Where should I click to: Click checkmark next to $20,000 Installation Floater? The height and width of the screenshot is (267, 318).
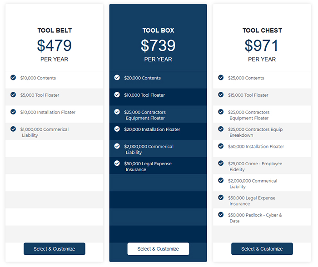pos(117,129)
